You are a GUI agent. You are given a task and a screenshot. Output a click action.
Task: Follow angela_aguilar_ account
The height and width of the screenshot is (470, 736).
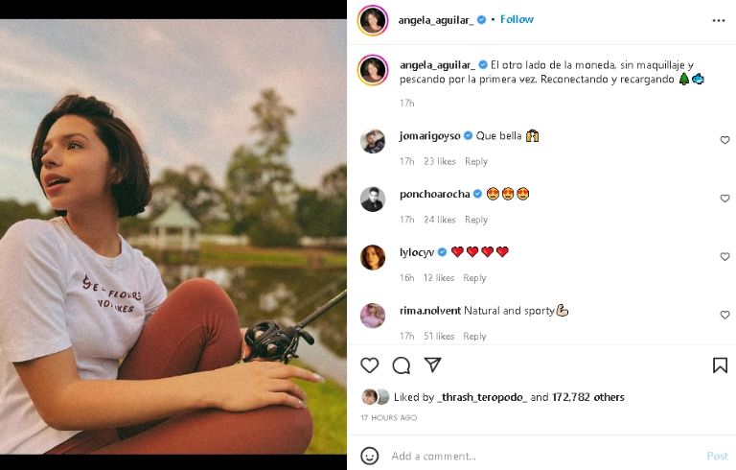point(517,19)
